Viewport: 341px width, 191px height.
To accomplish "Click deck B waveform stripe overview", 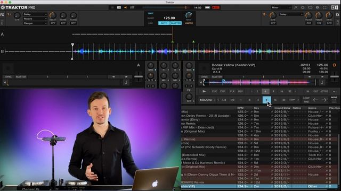I will (260, 82).
